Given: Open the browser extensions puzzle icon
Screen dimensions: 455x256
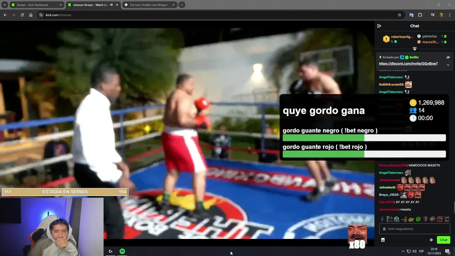Looking at the screenshot, I should (420, 15).
